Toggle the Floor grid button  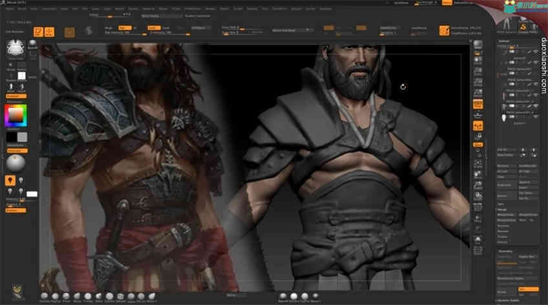478,115
